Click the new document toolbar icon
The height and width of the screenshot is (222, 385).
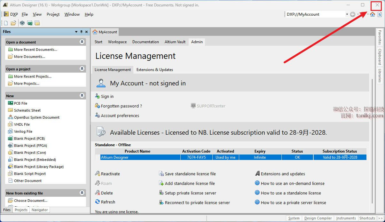point(6,23)
